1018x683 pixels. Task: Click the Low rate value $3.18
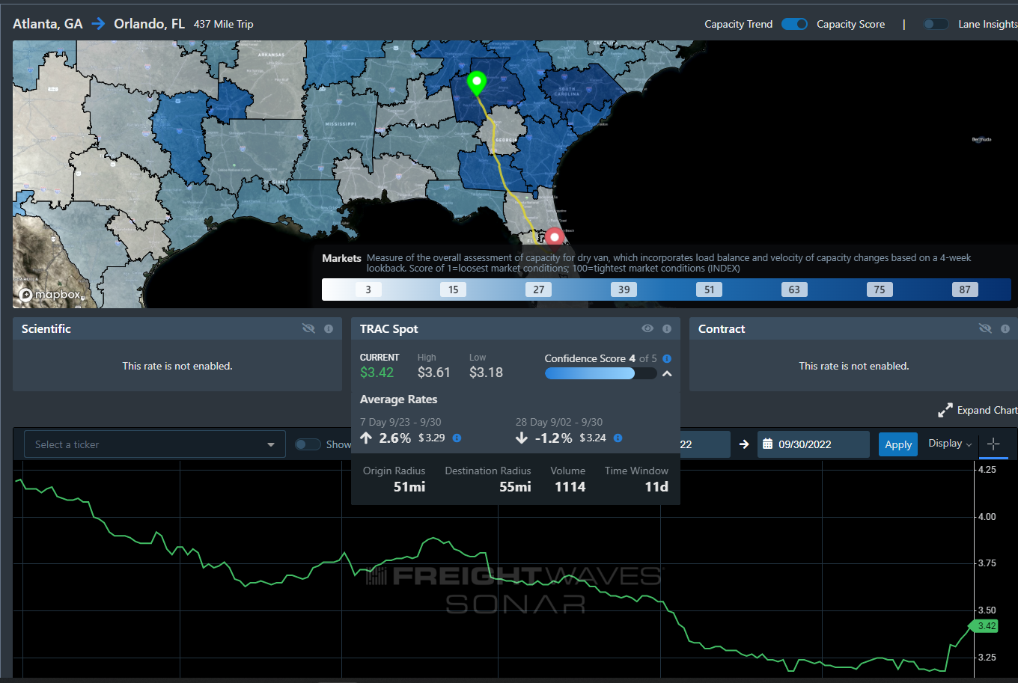(x=486, y=373)
